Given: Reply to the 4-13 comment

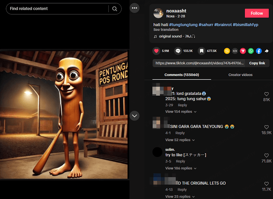Looking at the screenshot, I should [182, 190].
